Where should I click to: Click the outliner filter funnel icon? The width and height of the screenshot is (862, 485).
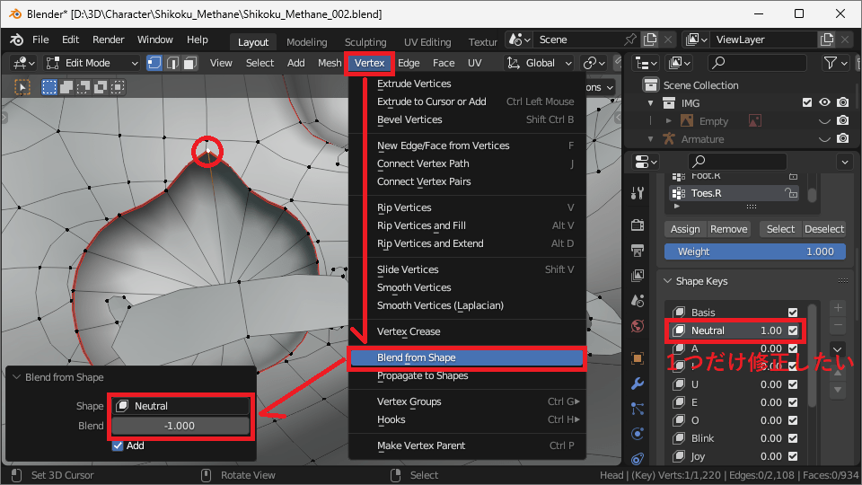click(831, 63)
